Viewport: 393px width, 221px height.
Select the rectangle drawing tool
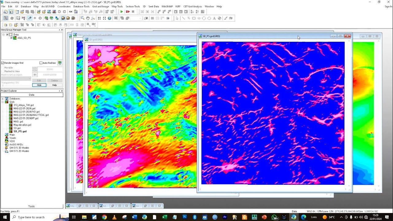pos(194,18)
